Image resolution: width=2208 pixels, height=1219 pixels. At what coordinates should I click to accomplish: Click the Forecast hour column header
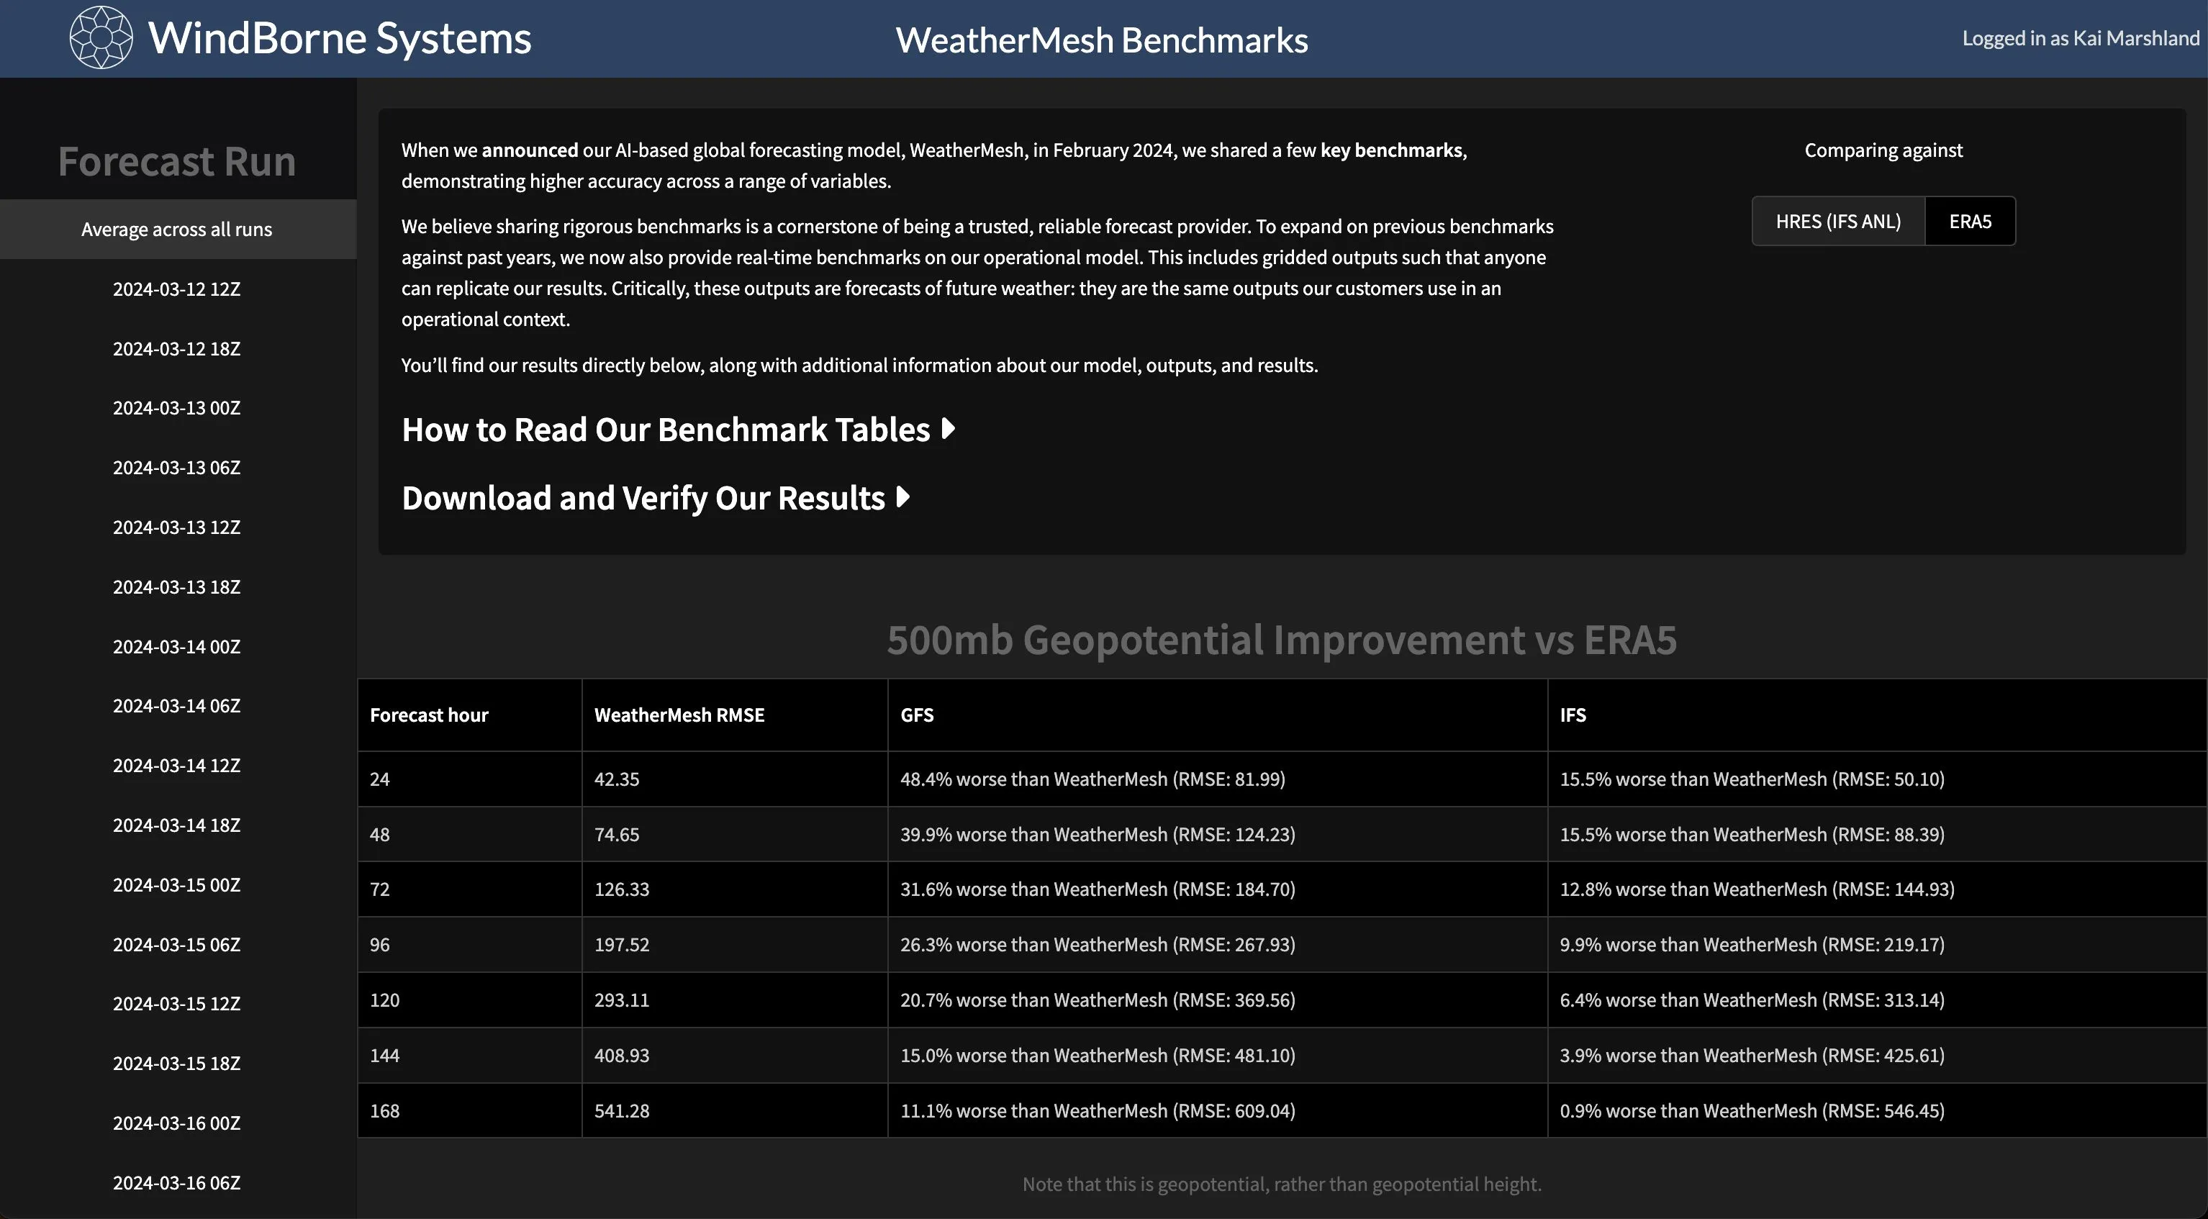[x=428, y=715]
